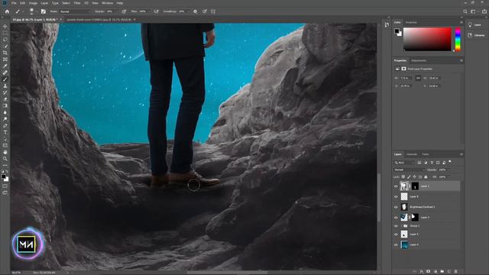489x275 pixels.
Task: Open brush Mode dropdown in options bar
Action: [75, 11]
